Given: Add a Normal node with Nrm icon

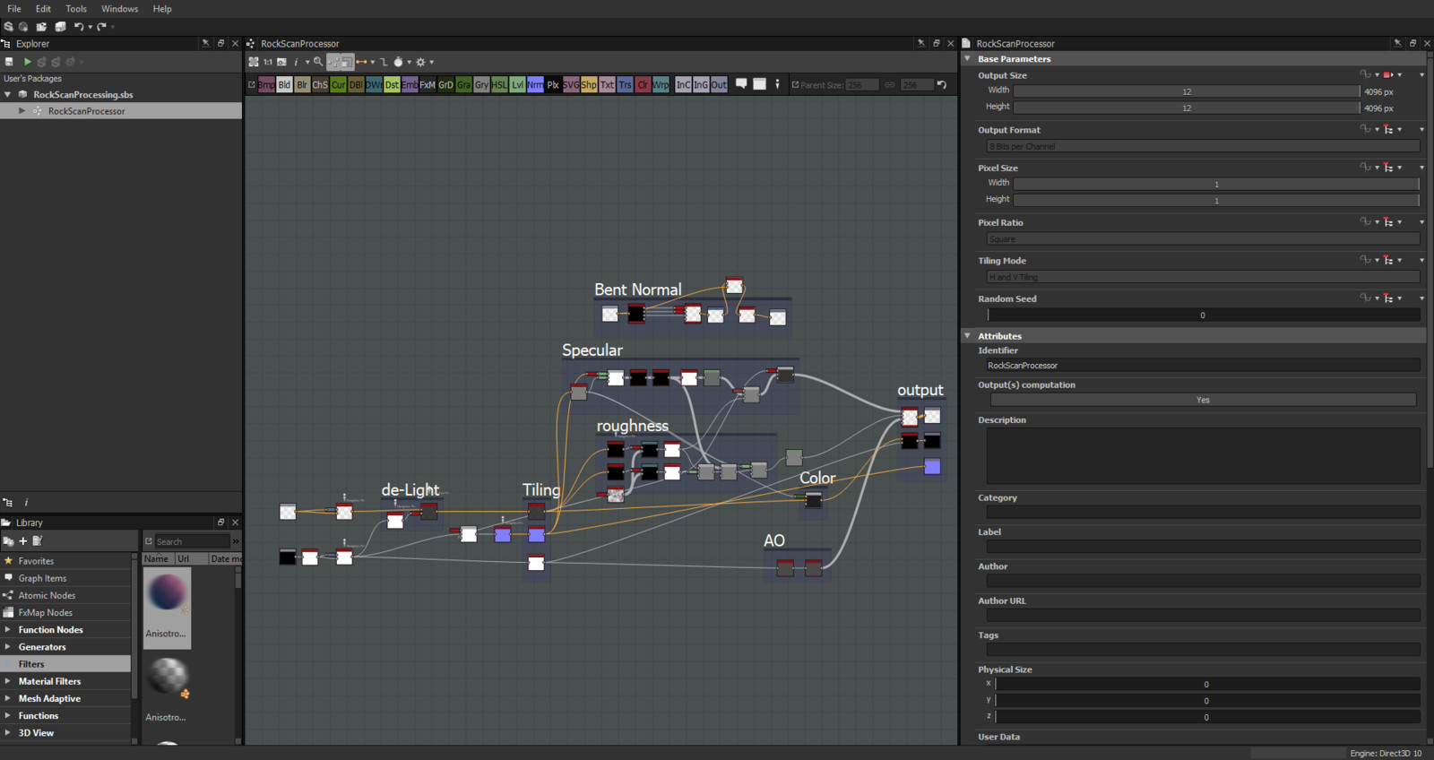Looking at the screenshot, I should 535,84.
